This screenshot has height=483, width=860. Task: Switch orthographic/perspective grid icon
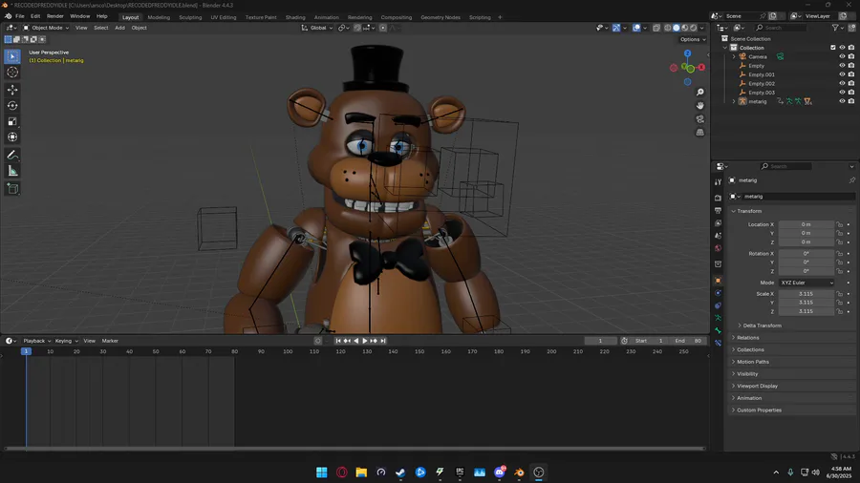tap(699, 132)
